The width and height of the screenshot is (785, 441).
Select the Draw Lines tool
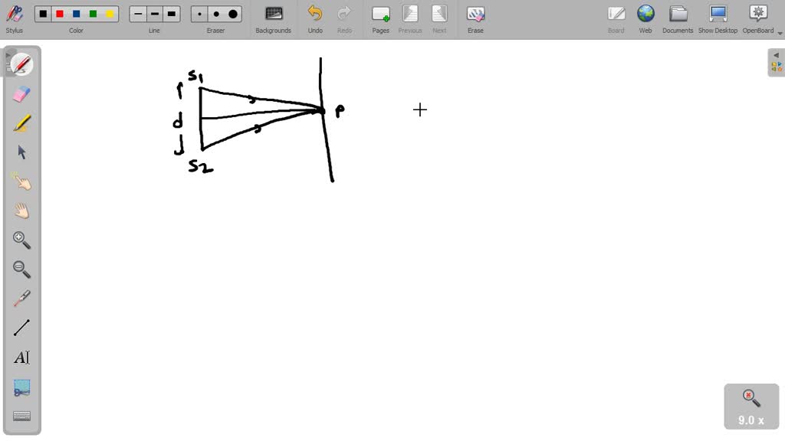(21, 327)
